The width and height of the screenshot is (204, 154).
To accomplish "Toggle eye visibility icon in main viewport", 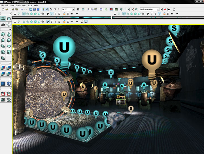I will pyautogui.click(x=72, y=22).
